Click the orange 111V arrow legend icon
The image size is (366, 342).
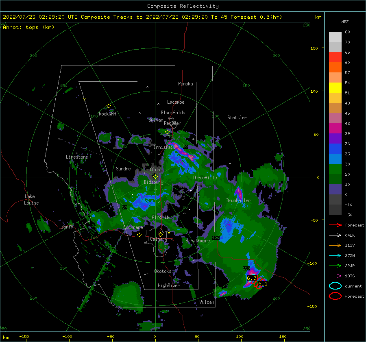tap(335, 245)
